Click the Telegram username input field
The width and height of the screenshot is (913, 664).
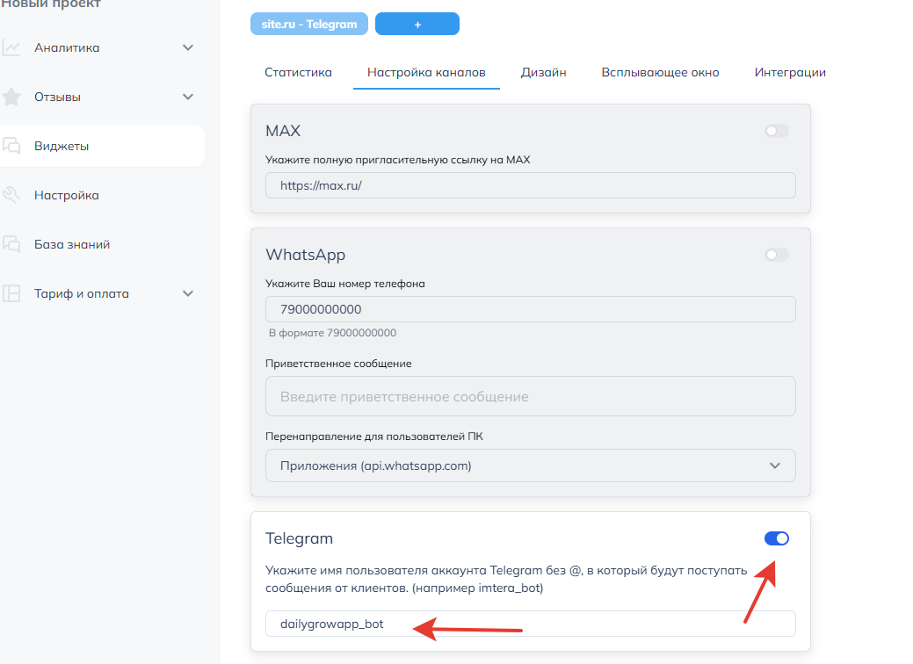[x=530, y=624]
